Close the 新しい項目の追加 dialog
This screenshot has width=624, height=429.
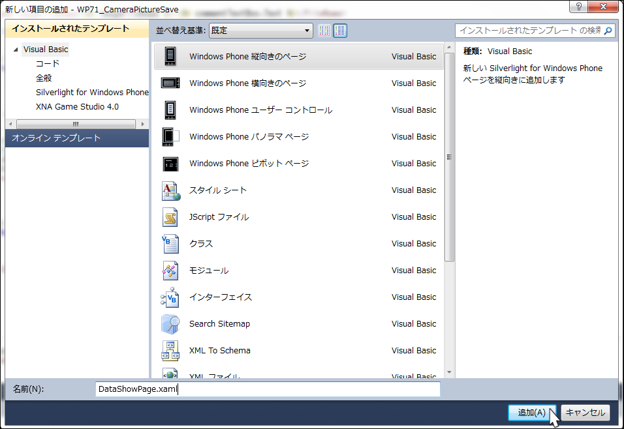603,7
